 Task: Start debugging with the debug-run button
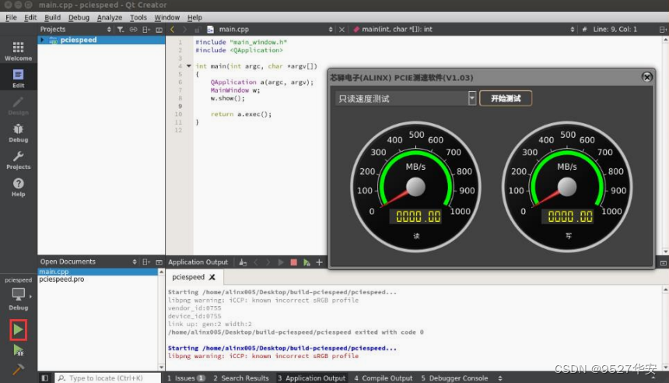18,350
